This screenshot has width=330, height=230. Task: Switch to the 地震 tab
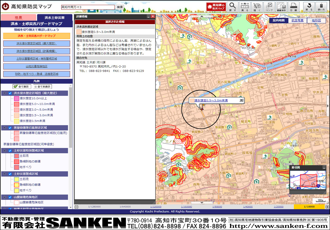tap(18, 17)
